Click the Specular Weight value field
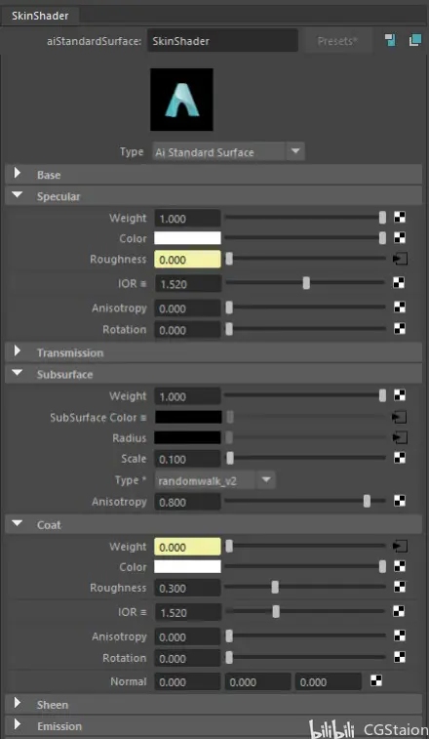This screenshot has width=429, height=739. pos(187,219)
